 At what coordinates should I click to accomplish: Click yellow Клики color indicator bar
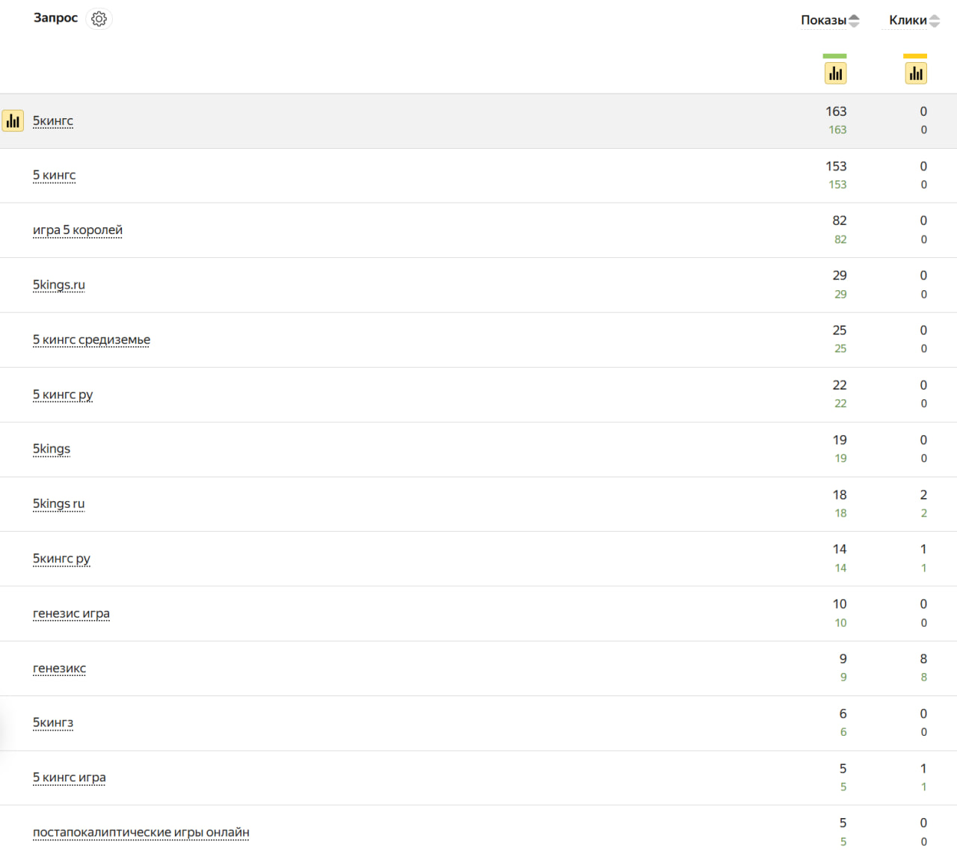pyautogui.click(x=915, y=56)
